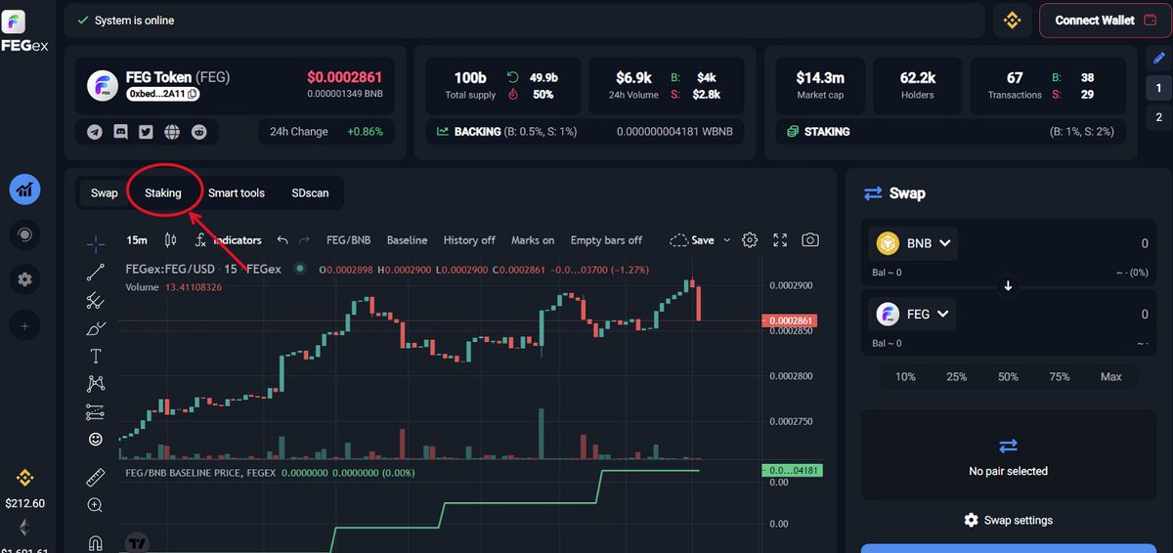This screenshot has height=553, width=1173.
Task: Open the Indicators menu
Action: pos(229,240)
